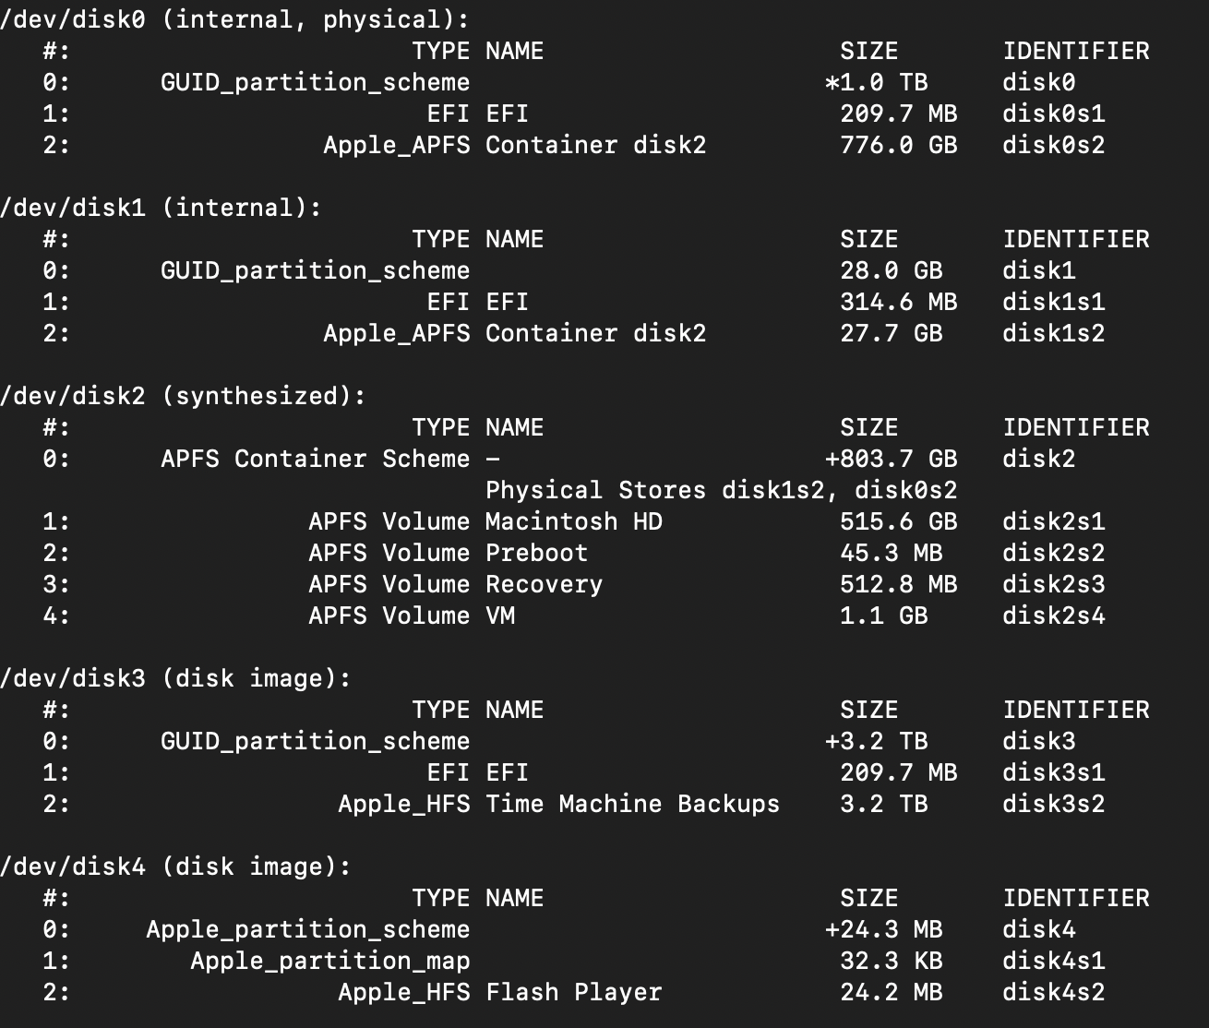Click the /dev/disk2 (synthesized) header
This screenshot has width=1209, height=1028.
183,396
